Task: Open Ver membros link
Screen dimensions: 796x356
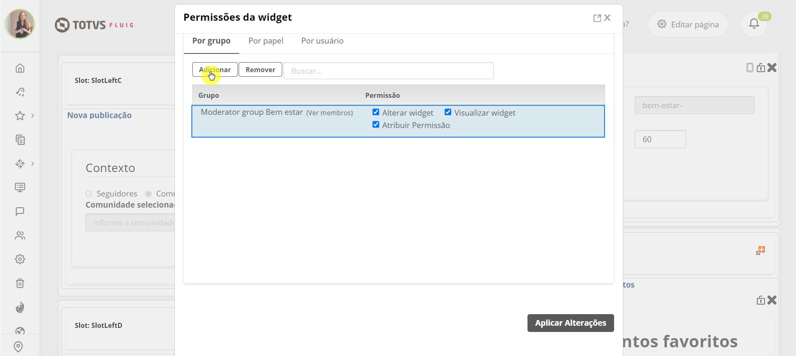Action: click(329, 113)
